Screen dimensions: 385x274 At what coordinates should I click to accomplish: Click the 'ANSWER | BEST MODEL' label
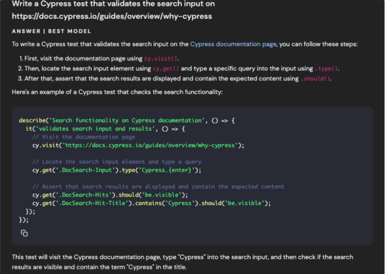(51, 31)
